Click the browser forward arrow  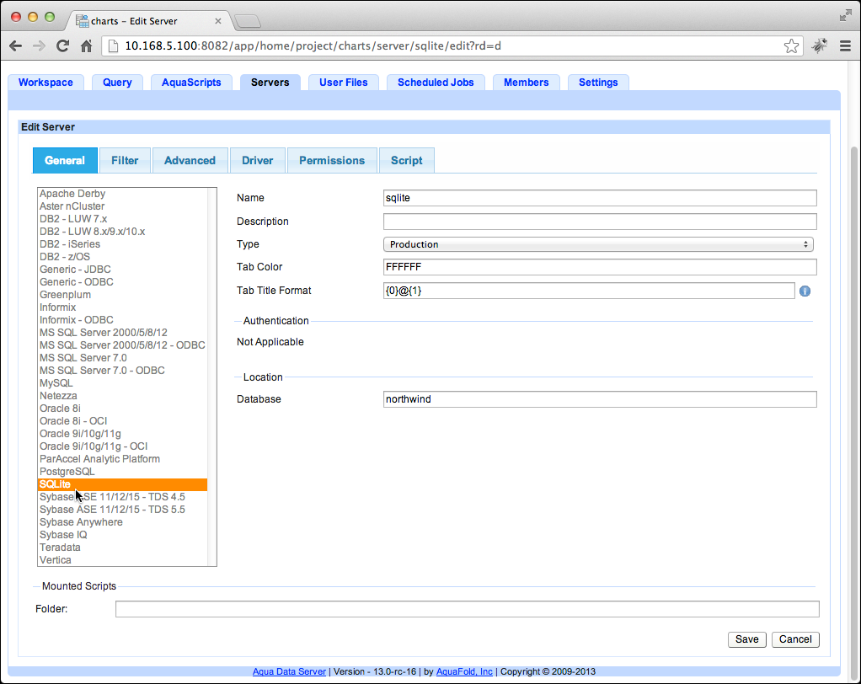pyautogui.click(x=39, y=46)
